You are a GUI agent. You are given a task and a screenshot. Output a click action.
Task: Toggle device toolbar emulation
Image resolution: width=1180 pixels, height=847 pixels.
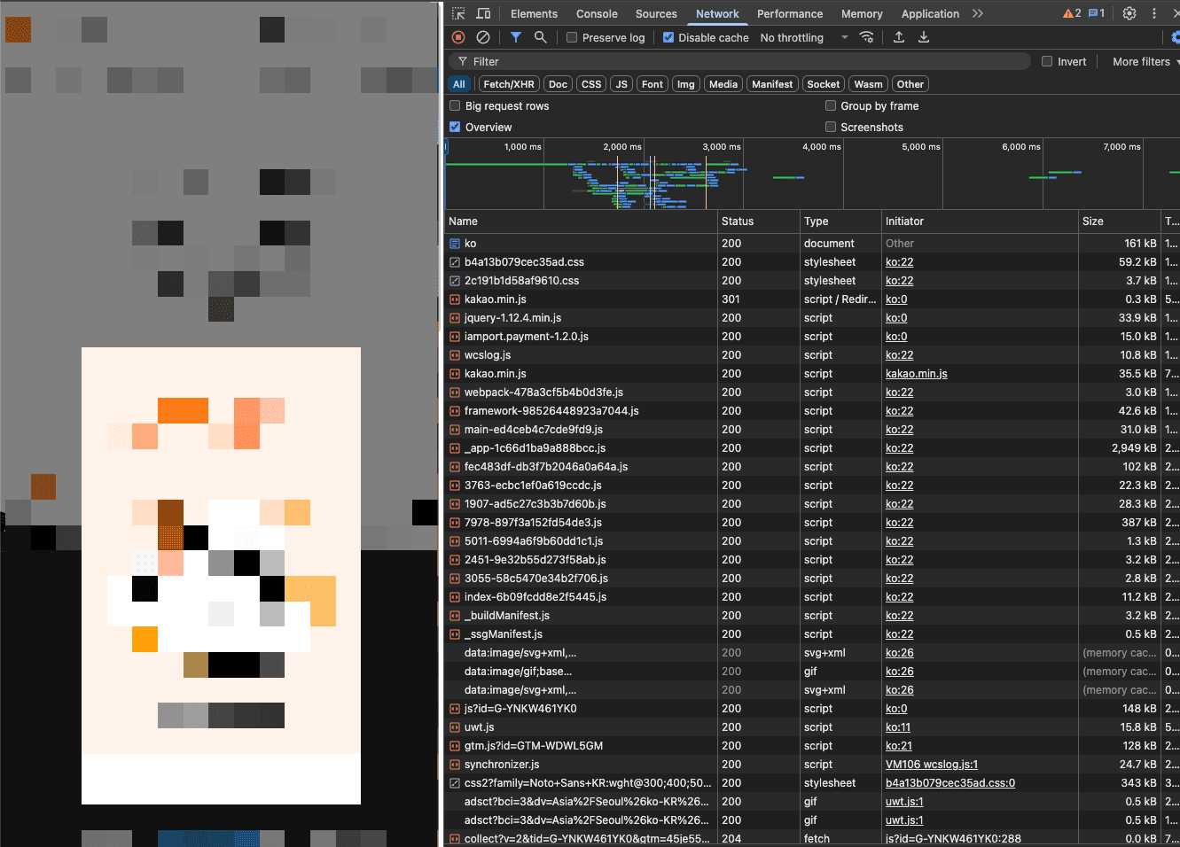point(483,13)
